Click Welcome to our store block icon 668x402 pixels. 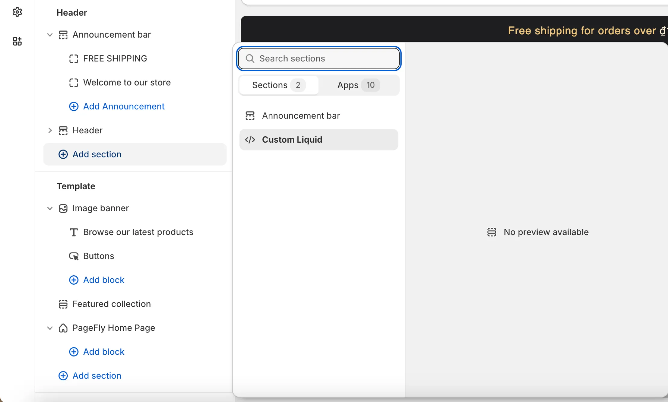pyautogui.click(x=74, y=82)
